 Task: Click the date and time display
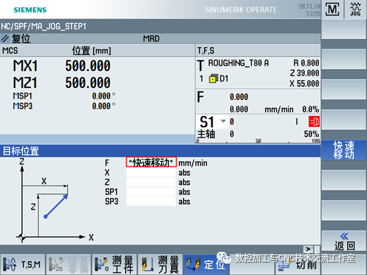309,10
